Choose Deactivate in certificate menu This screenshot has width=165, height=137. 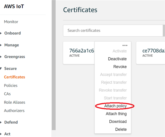point(117,59)
